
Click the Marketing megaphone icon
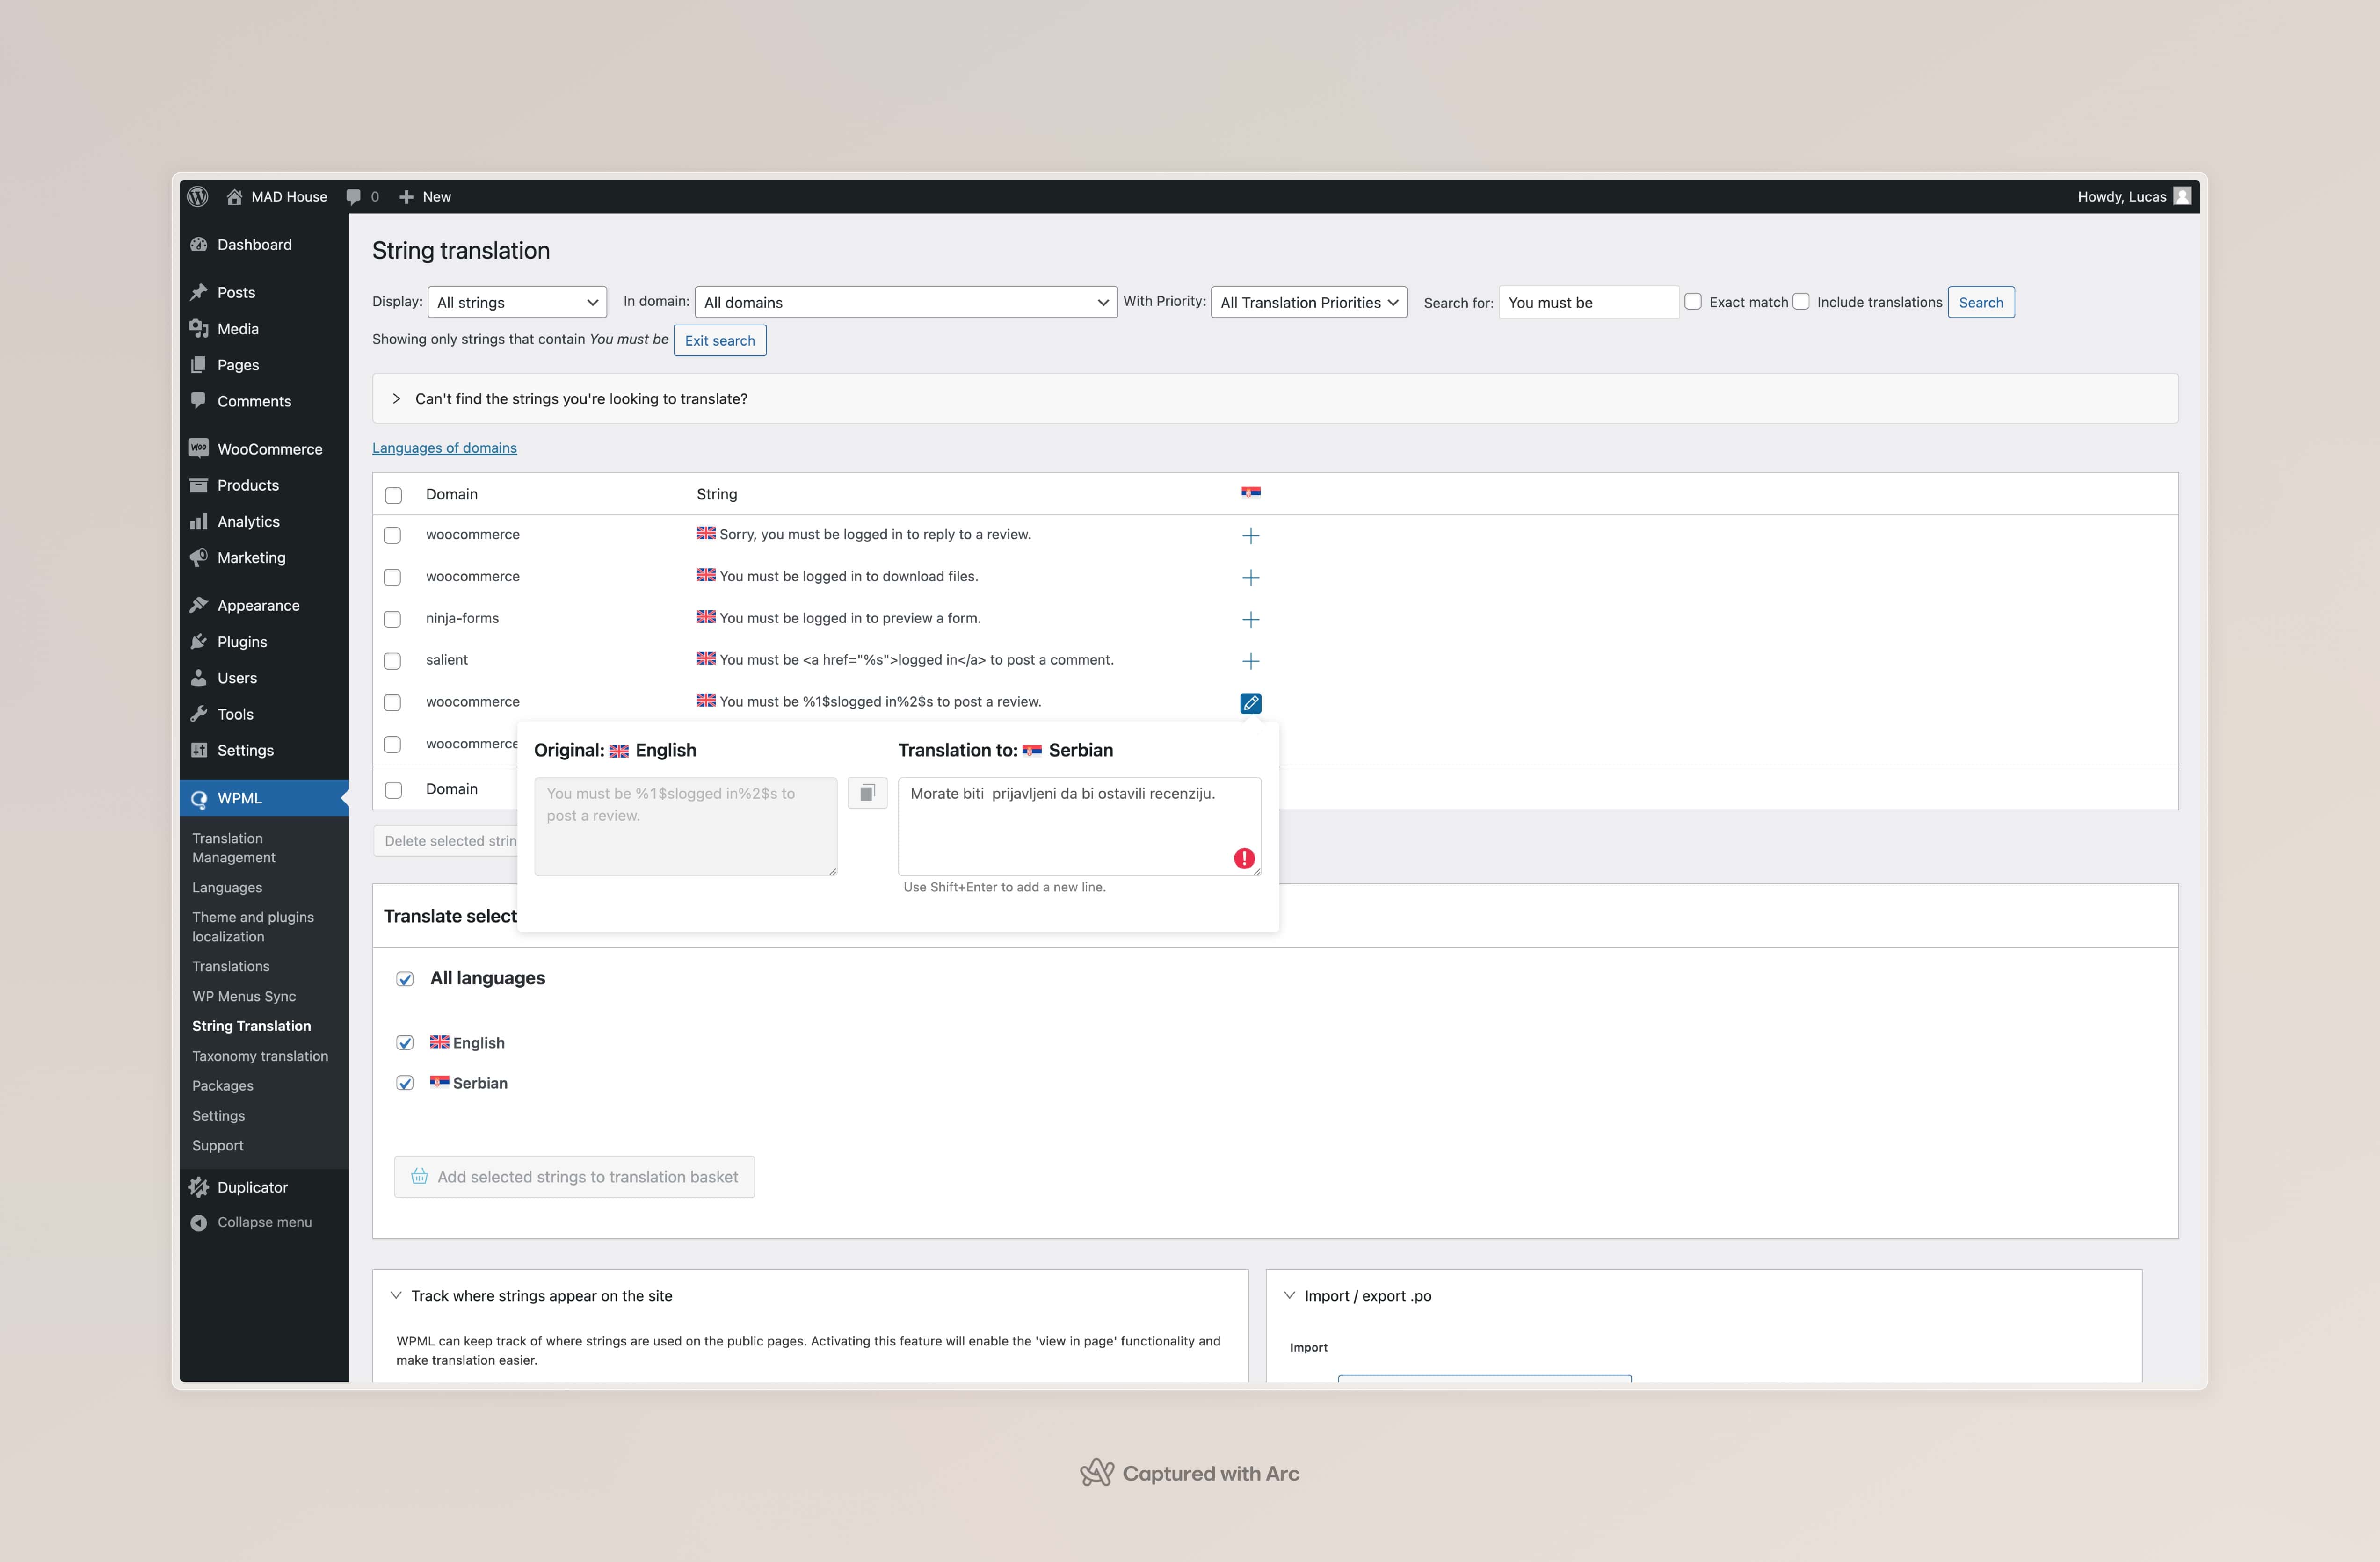pyautogui.click(x=198, y=557)
